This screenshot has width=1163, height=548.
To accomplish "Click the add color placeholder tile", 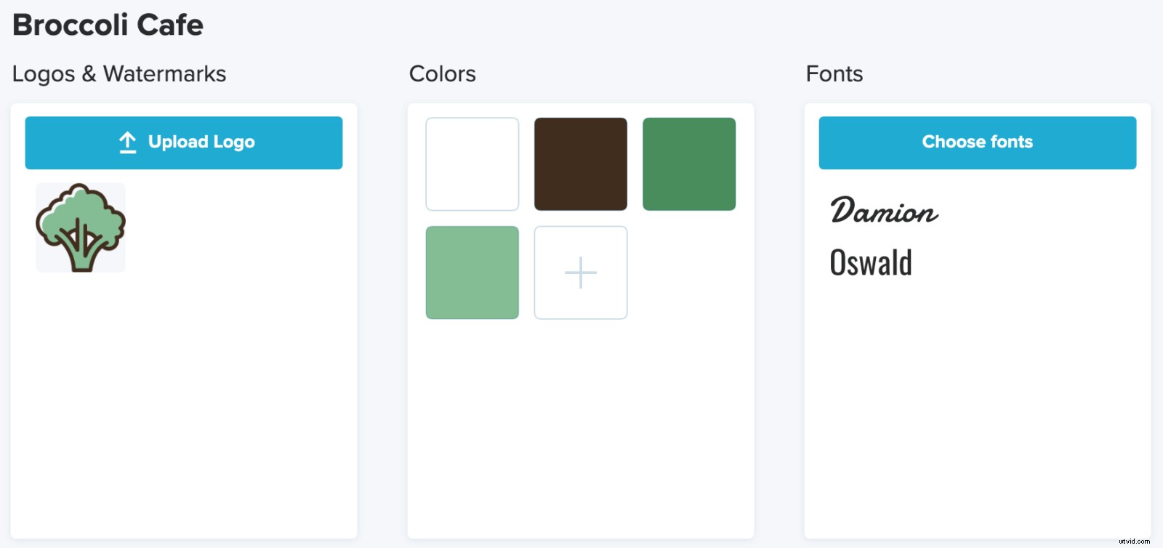I will 580,273.
